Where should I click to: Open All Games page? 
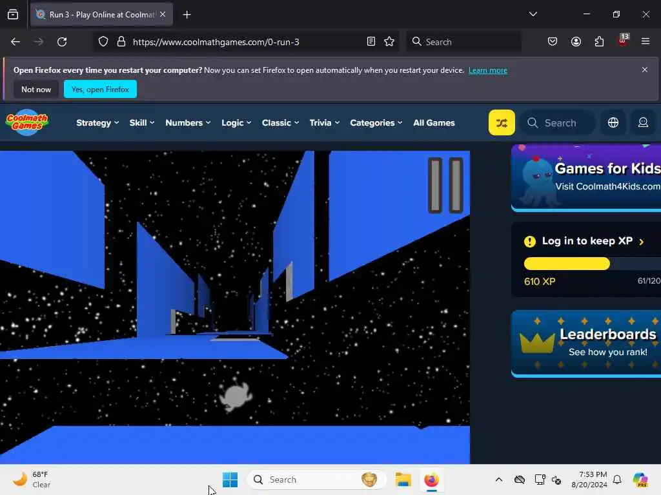[434, 122]
